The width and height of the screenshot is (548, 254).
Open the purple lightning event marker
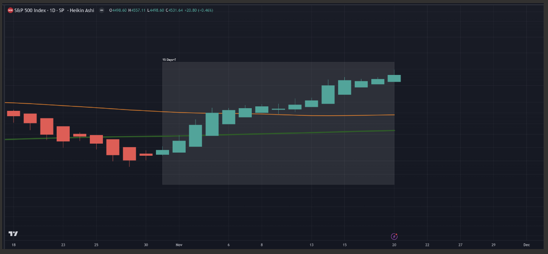(x=394, y=236)
